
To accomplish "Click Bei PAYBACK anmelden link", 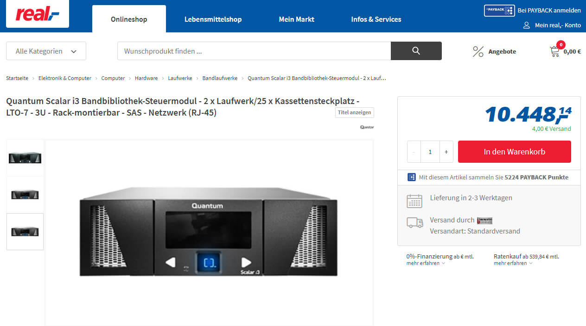I will (x=549, y=10).
